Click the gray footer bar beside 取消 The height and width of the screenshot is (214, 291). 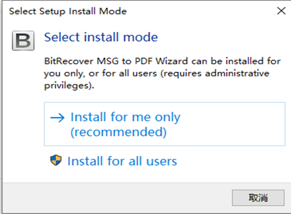[117, 198]
